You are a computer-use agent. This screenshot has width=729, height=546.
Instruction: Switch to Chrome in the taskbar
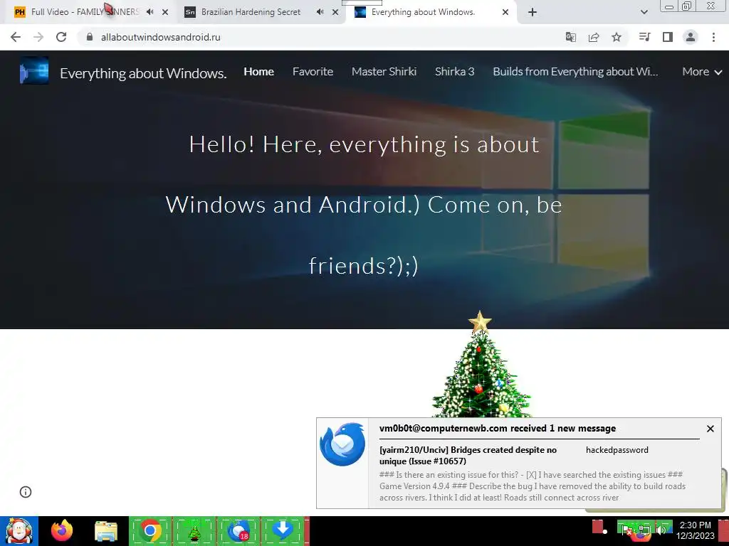(150, 530)
